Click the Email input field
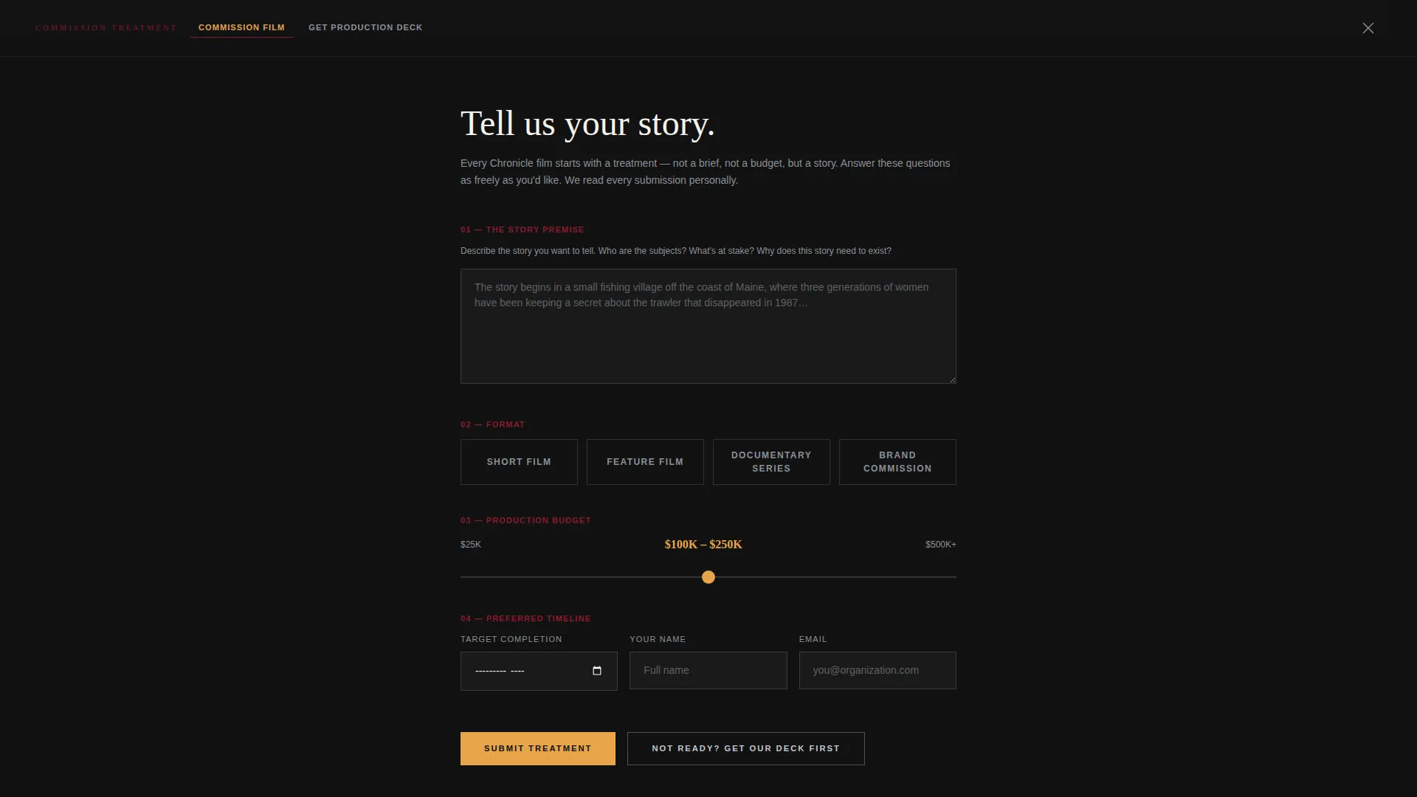Viewport: 1417px width, 797px height. click(x=878, y=670)
